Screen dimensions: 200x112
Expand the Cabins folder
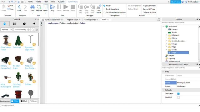click(x=166, y=38)
